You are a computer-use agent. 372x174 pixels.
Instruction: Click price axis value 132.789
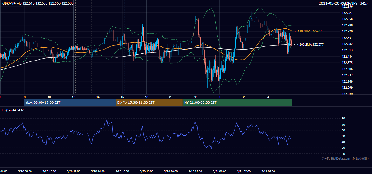click(x=348, y=25)
